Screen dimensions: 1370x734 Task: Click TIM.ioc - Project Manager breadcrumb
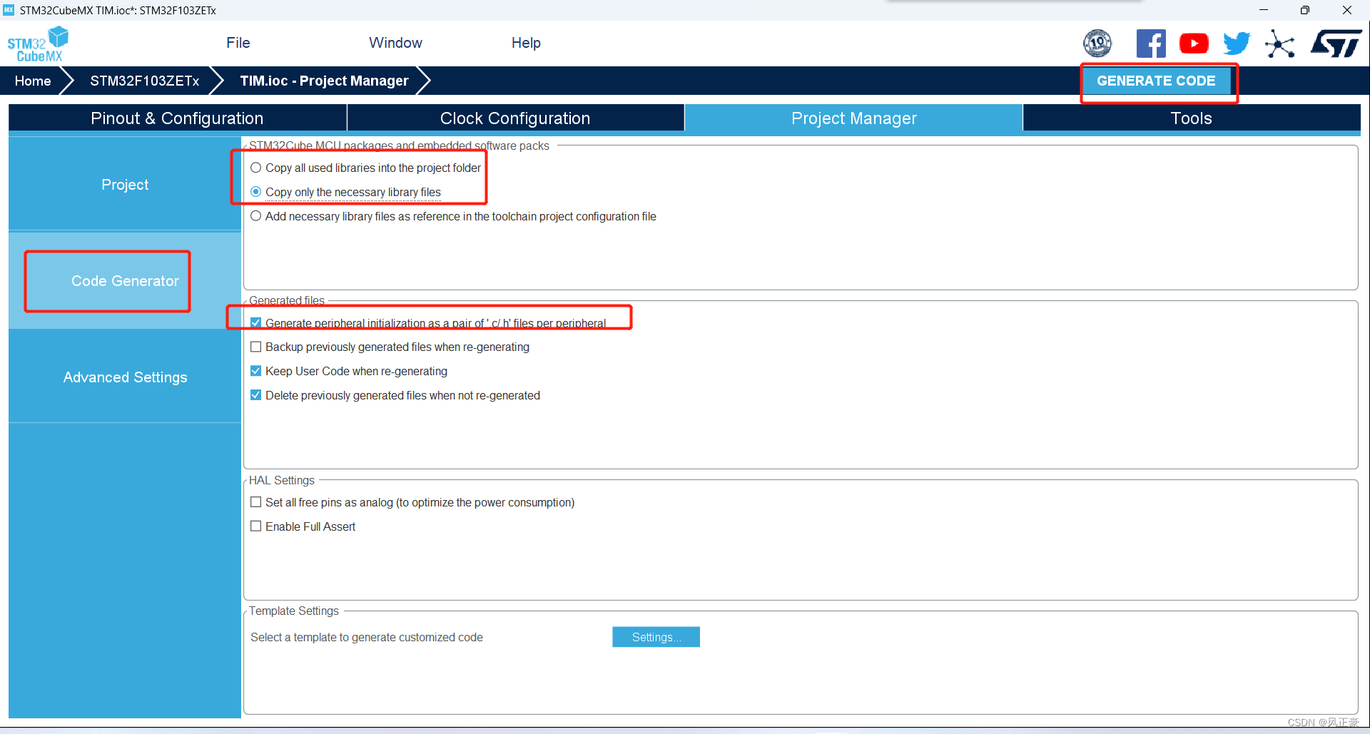click(324, 81)
